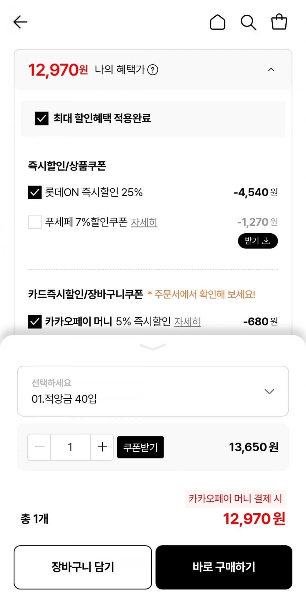Tap 바로 구매하기 button
Image resolution: width=306 pixels, height=600 pixels.
click(224, 567)
